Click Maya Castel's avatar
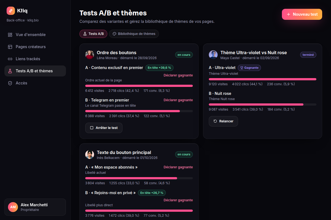 [x=213, y=55]
